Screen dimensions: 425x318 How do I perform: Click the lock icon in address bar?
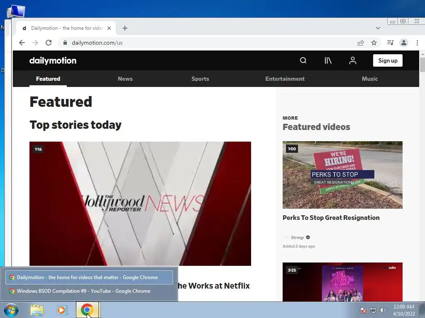65,43
